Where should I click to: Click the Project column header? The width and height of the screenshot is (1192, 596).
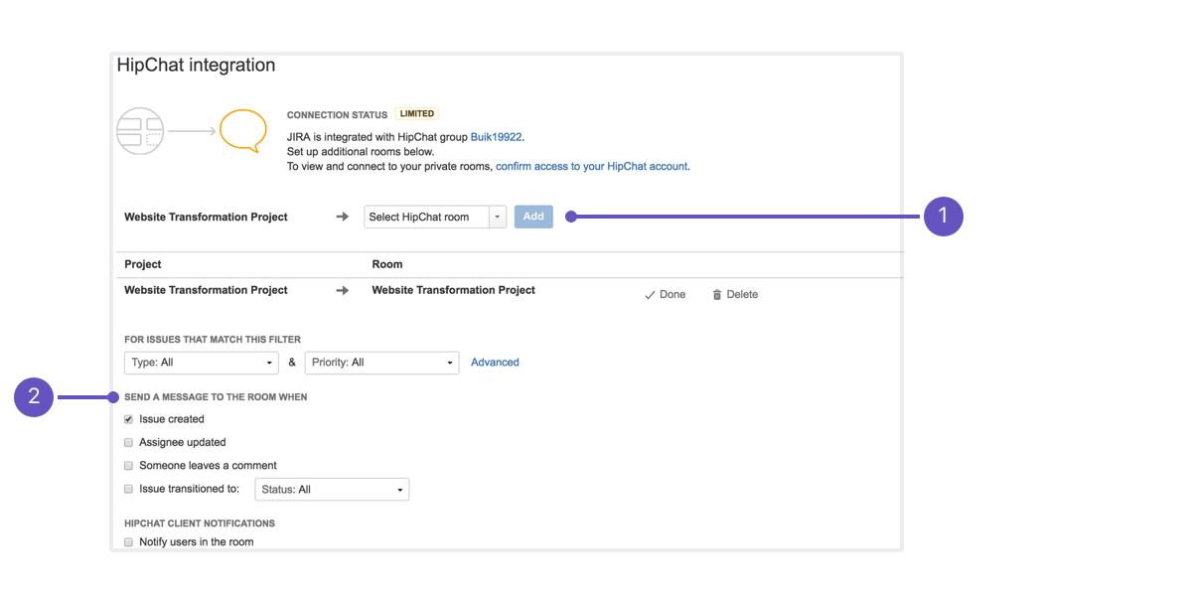pyautogui.click(x=143, y=264)
